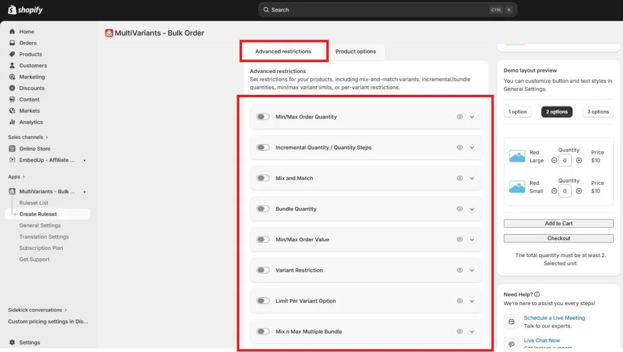Click the Red Small product thumbnail

click(x=517, y=187)
